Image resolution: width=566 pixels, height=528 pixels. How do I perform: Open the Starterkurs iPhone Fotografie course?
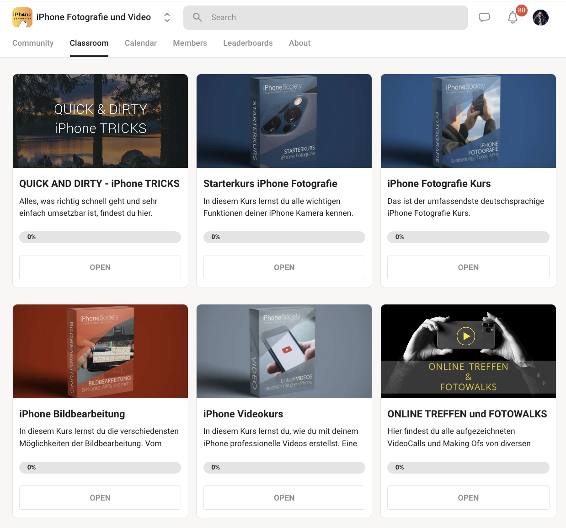pos(284,267)
